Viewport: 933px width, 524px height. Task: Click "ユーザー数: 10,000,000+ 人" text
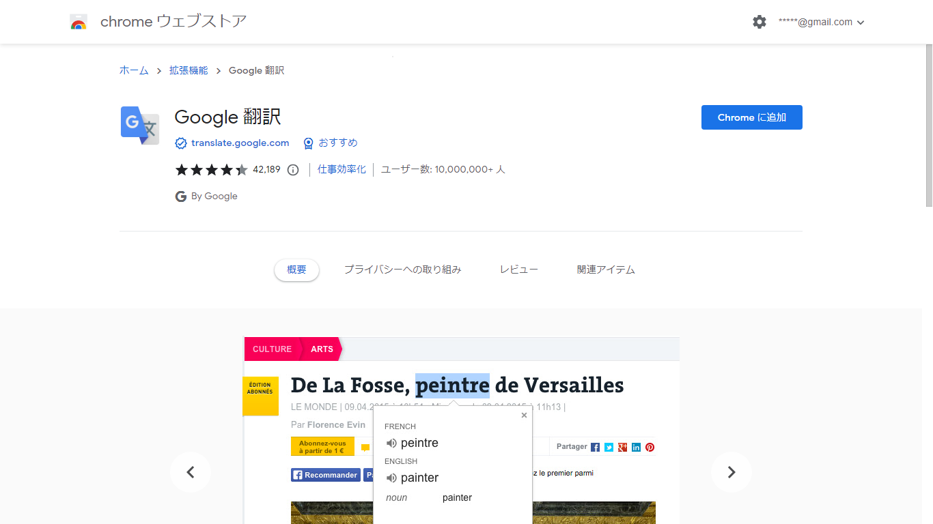(443, 169)
